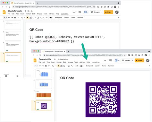Screen dimensions: 152x122
Task: Click add comment icon in Charts Template toolbar
Action: tap(46, 18)
